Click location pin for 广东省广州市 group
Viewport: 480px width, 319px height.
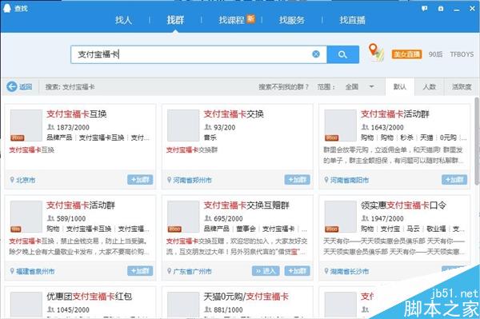click(x=169, y=271)
